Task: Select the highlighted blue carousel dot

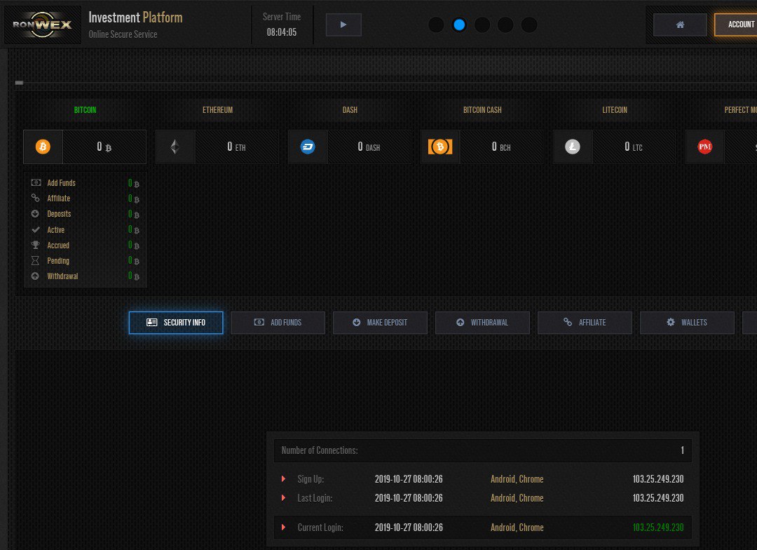Action: (x=459, y=25)
